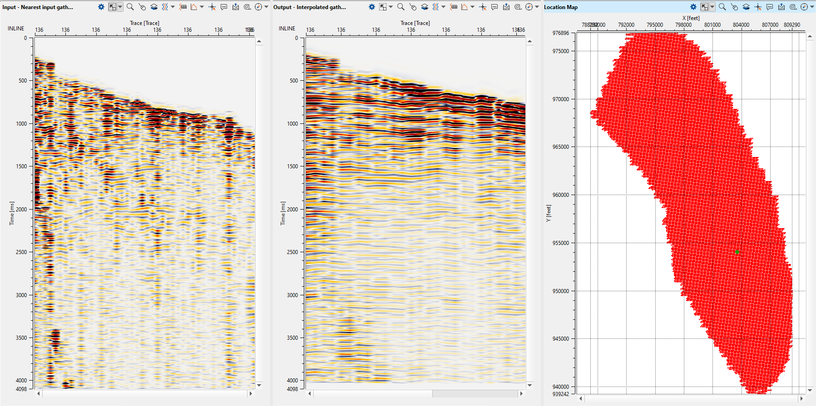816x406 pixels.
Task: Open spectrum graph dropdown arrow in Output panel
Action: pos(473,7)
